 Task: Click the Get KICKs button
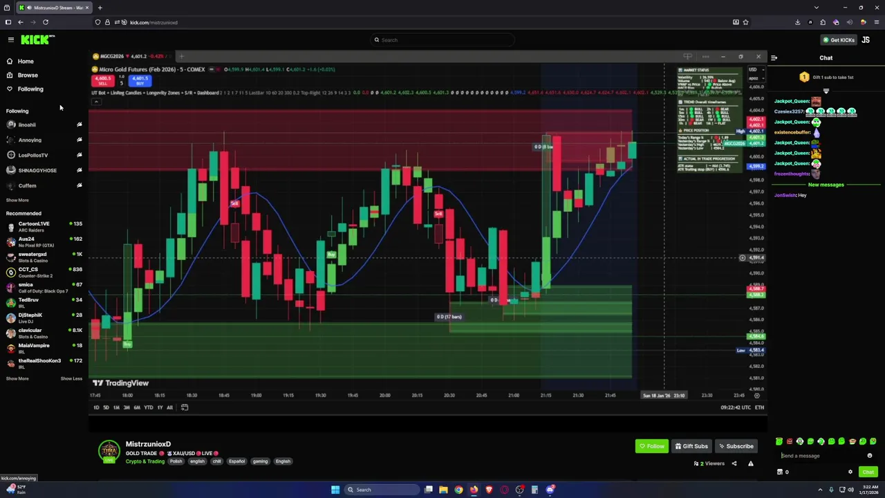tap(839, 39)
